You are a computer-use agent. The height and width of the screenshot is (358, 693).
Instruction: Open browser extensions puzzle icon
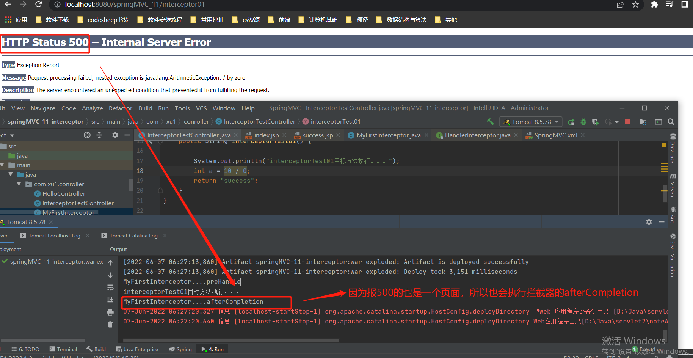pos(654,5)
